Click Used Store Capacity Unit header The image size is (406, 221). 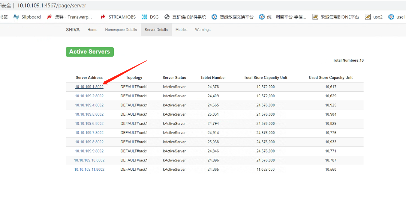(x=331, y=78)
